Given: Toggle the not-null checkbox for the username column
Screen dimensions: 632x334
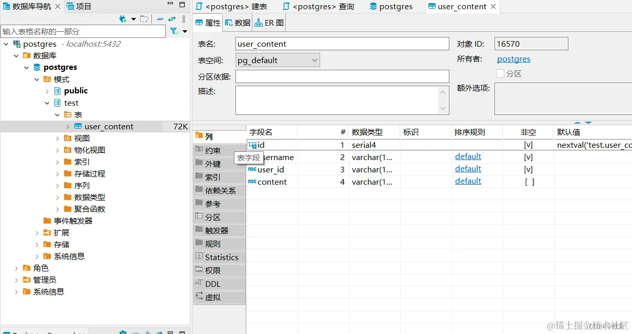Looking at the screenshot, I should coord(528,157).
